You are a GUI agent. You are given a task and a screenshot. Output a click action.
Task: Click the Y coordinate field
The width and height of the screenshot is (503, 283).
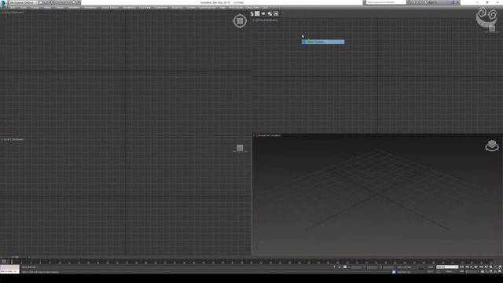373,267
